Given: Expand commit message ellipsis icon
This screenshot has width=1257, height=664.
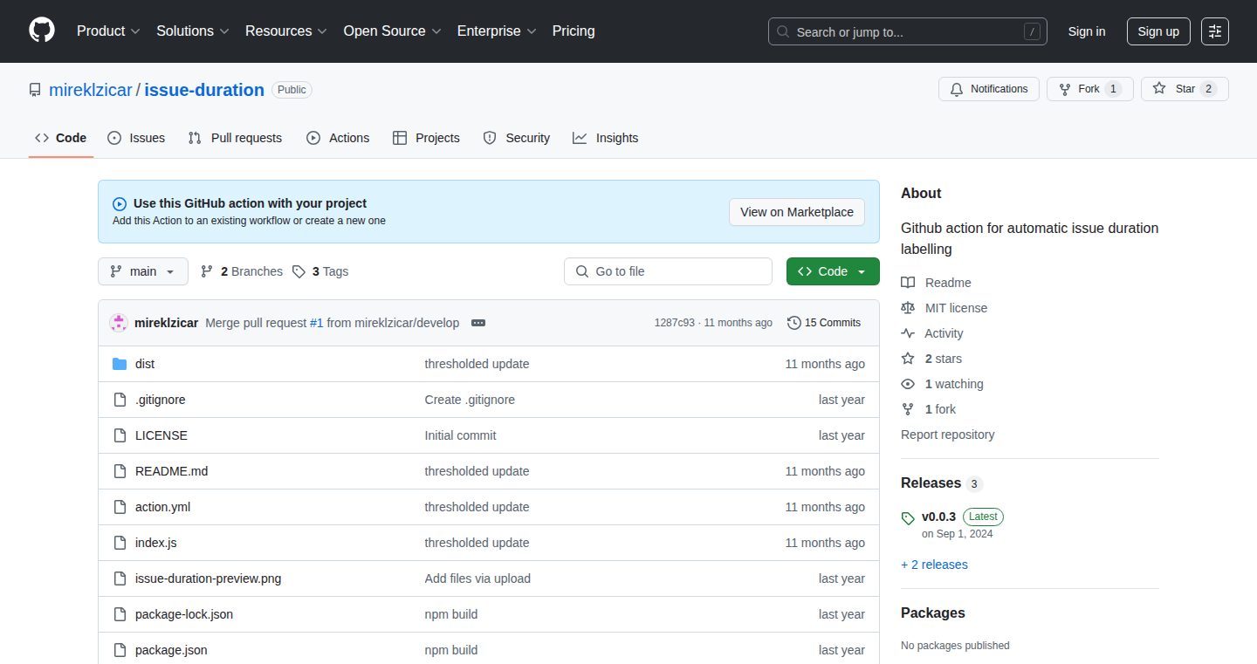Looking at the screenshot, I should [478, 323].
